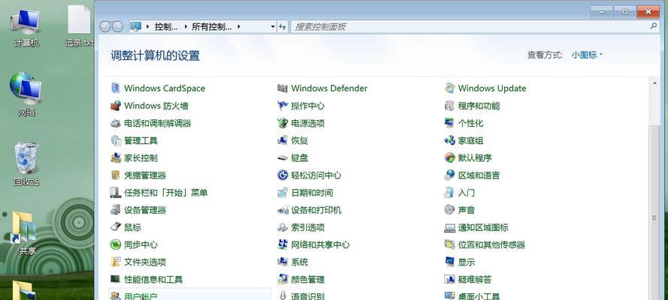Select the 控制... breadcrumb segment
The image size is (668, 300).
pyautogui.click(x=166, y=27)
